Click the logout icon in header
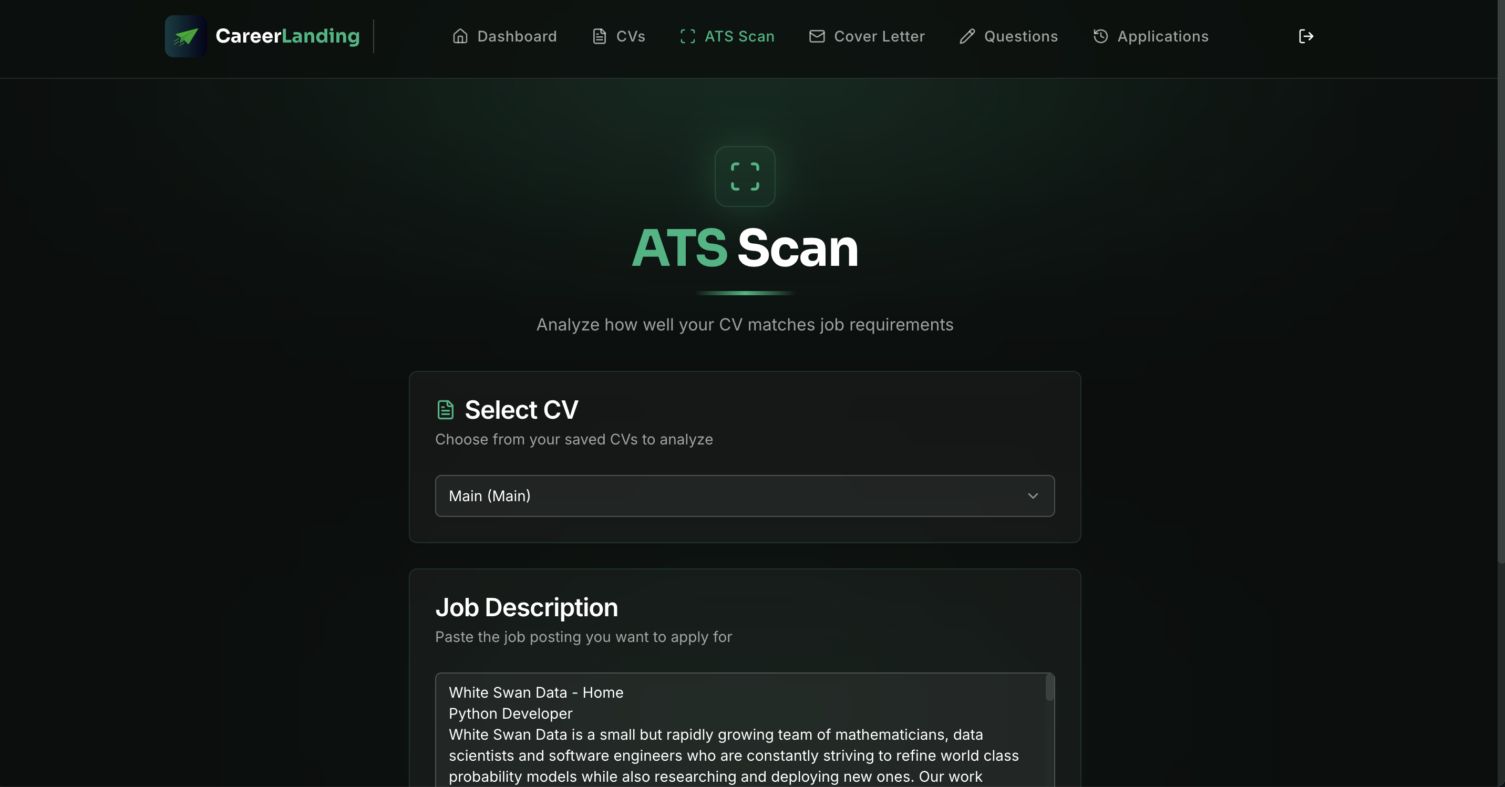Screen dimensions: 1505x787 click(x=1306, y=36)
